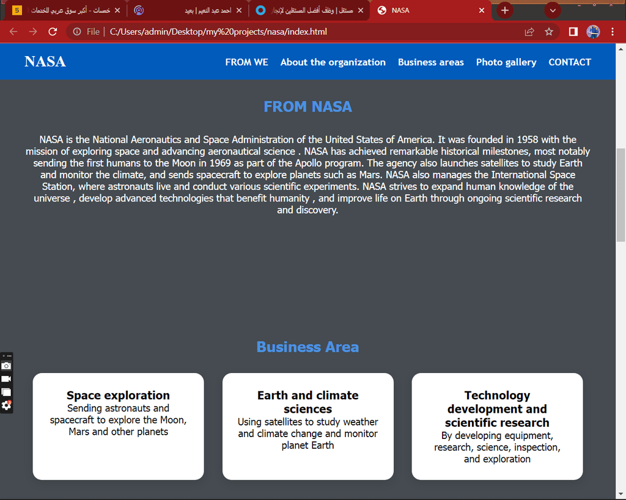This screenshot has height=500, width=626.
Task: Click 'Sending astronauts and spacecraft' card text
Action: pos(118,420)
